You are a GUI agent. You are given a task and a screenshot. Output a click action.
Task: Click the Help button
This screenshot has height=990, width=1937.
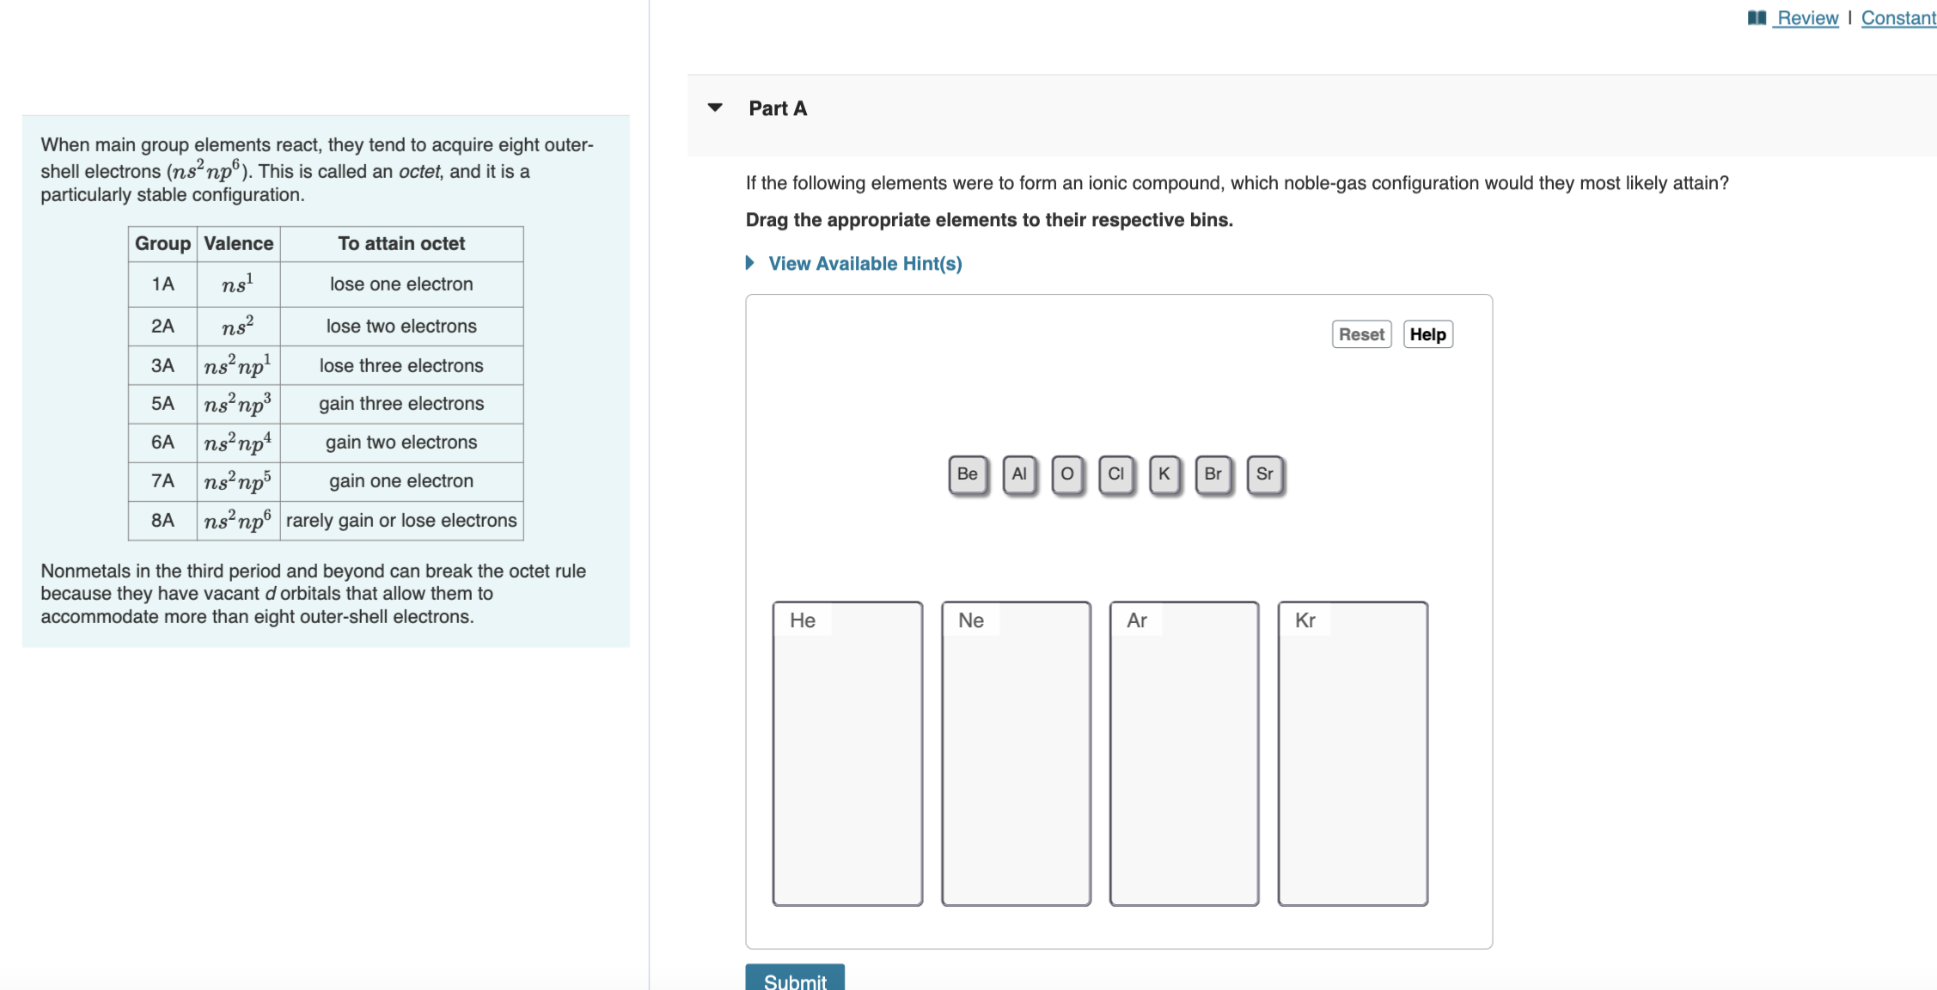tap(1427, 334)
